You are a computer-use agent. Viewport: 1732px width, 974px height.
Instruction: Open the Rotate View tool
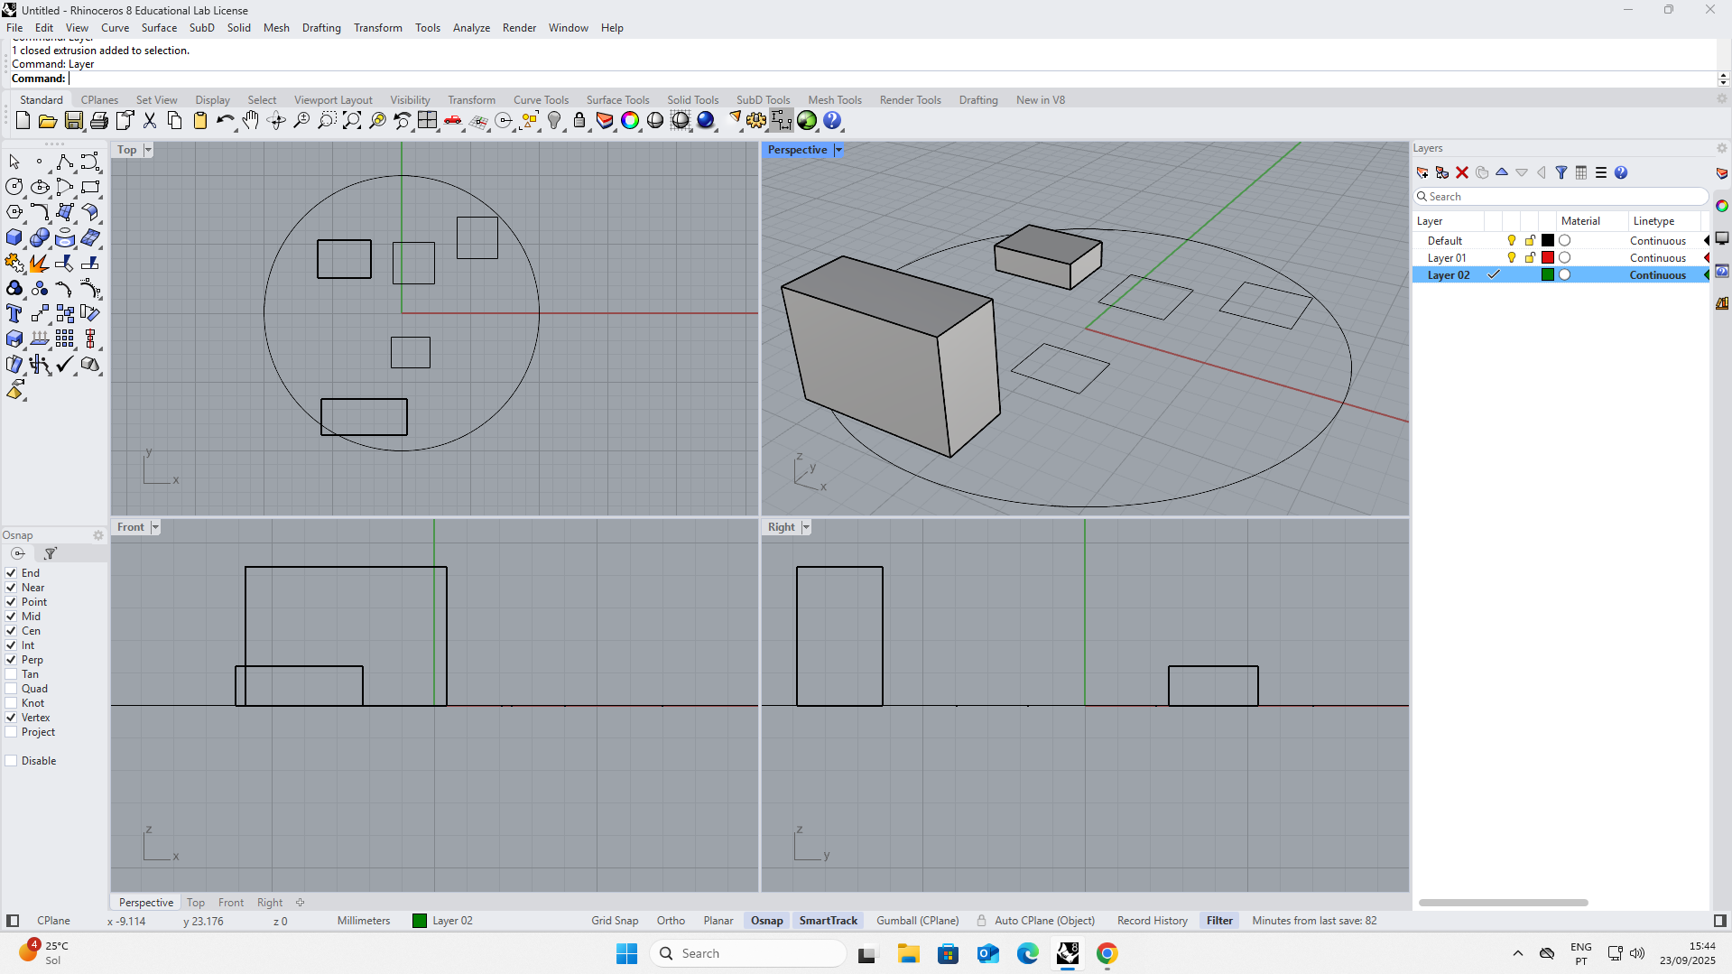[276, 120]
